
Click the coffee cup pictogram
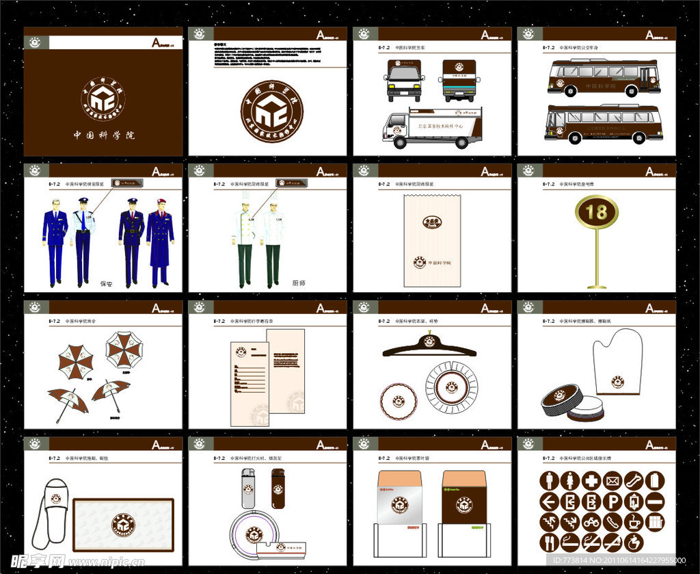click(634, 522)
